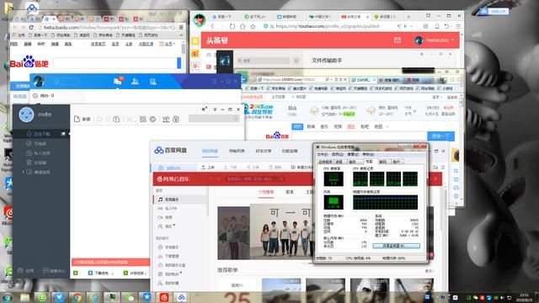Open contacts icon in blue chat window
This screenshot has width=539, height=303.
135,82
